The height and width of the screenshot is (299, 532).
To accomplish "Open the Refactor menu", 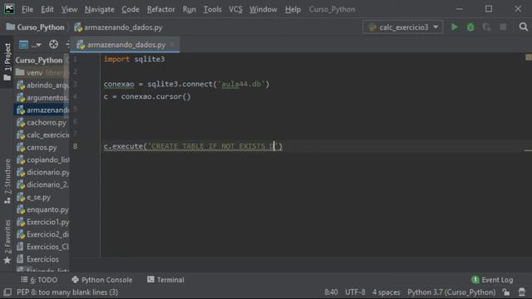I will click(160, 9).
